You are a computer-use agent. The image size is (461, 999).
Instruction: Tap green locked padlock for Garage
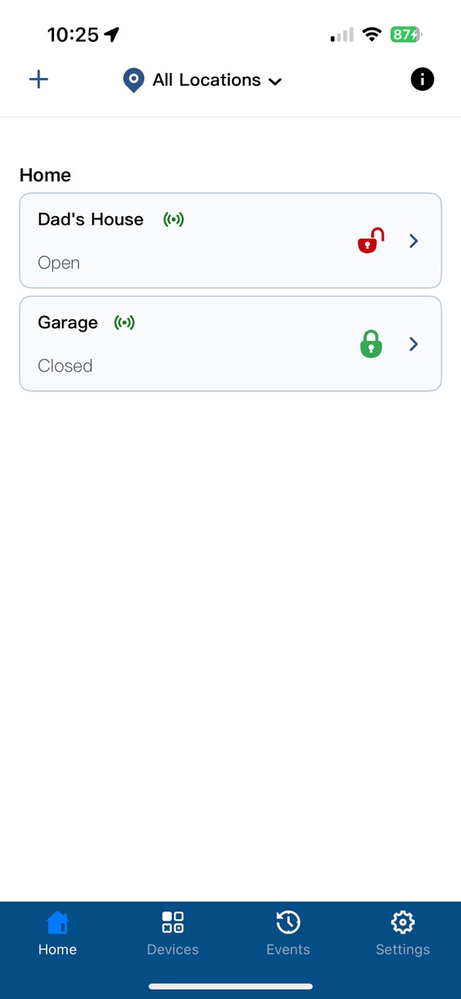(x=371, y=344)
